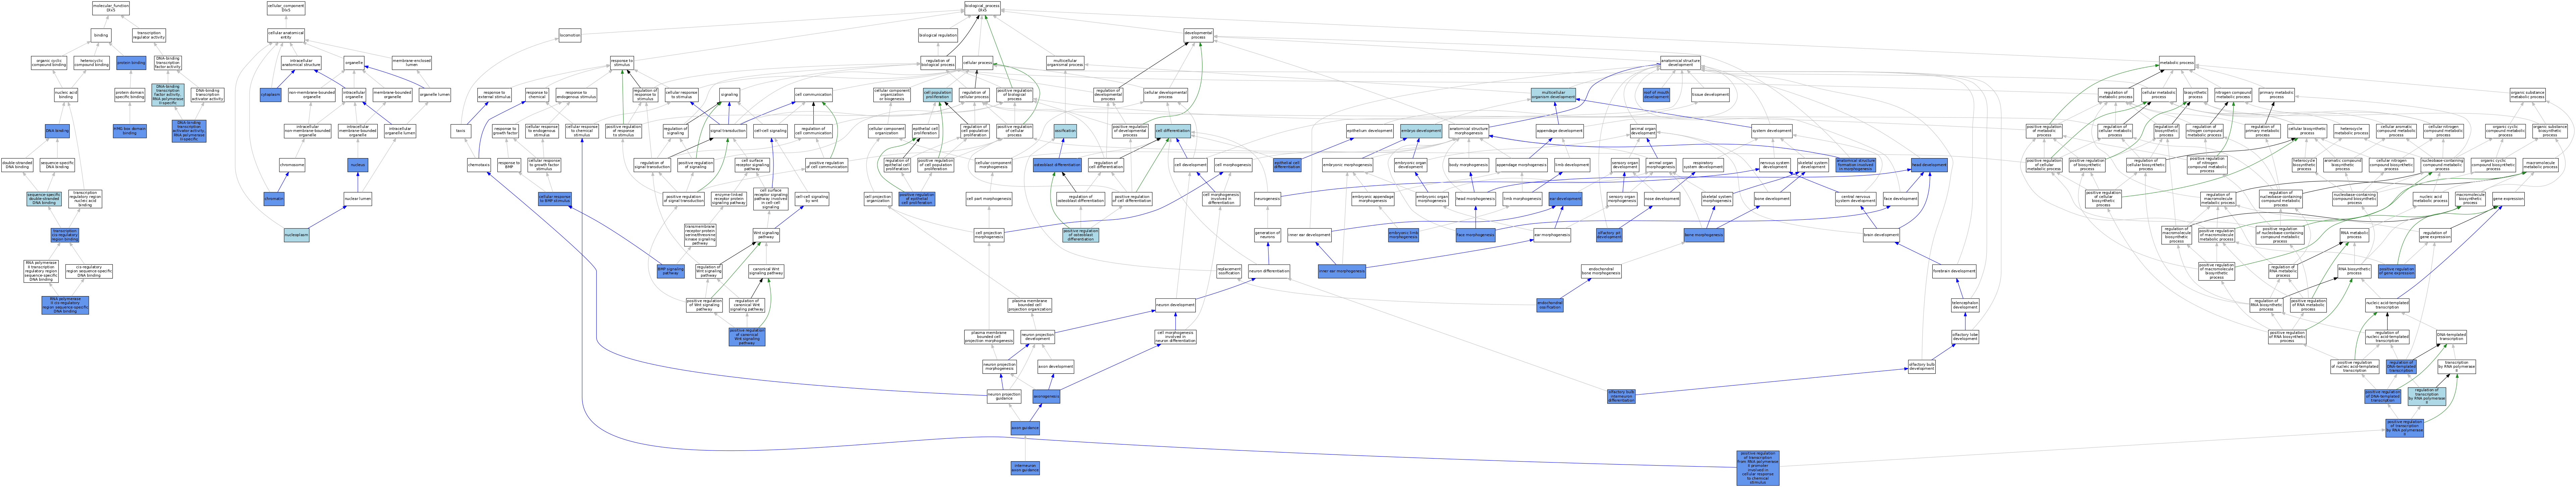Select the blue 'protein binding' node
This screenshot has height=487, width=2576.
pos(131,63)
